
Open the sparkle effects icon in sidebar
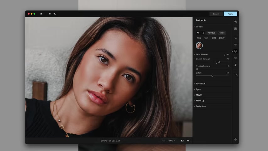[235, 65]
